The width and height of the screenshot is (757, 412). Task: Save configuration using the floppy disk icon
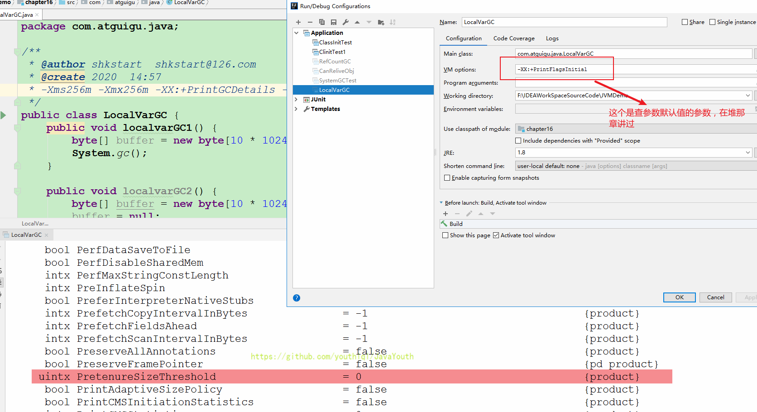(334, 22)
